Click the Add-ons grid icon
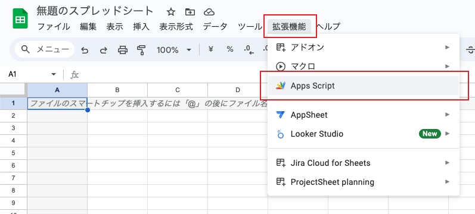The image size is (475, 214). [x=281, y=47]
